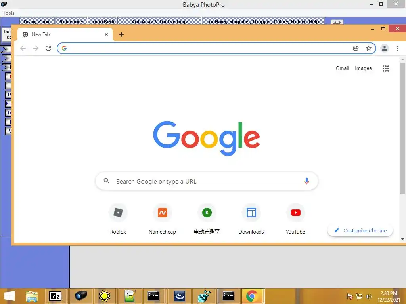Go back using Chrome's back arrow
This screenshot has height=304, width=406.
pyautogui.click(x=23, y=48)
